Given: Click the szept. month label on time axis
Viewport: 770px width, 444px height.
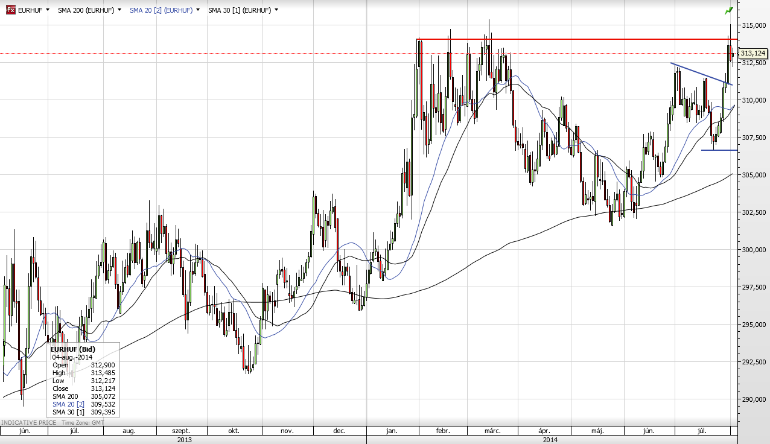Looking at the screenshot, I should pos(181,431).
